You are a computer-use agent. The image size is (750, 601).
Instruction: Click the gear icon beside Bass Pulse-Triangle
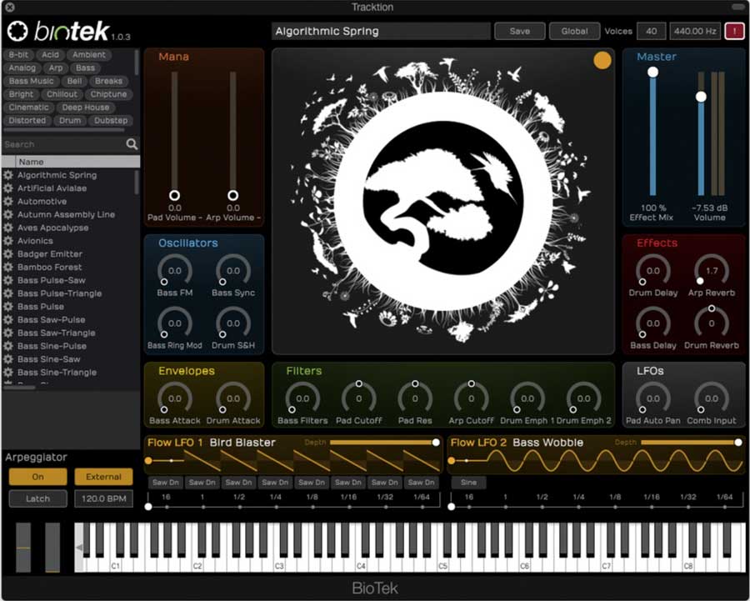8,293
